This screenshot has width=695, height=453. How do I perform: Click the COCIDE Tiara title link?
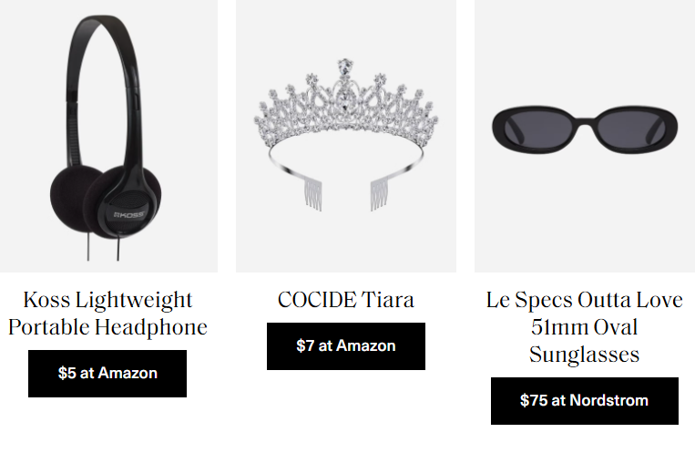tap(346, 300)
